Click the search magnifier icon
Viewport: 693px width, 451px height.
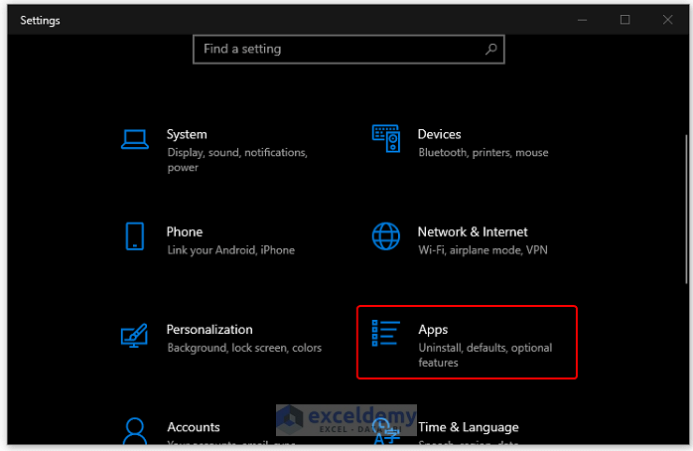pos(491,49)
